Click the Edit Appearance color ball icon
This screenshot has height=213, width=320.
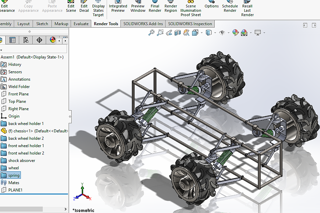[x=235, y=33]
